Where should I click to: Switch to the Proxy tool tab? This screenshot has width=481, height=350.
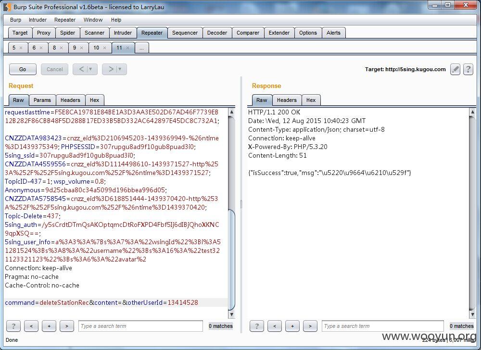[44, 33]
